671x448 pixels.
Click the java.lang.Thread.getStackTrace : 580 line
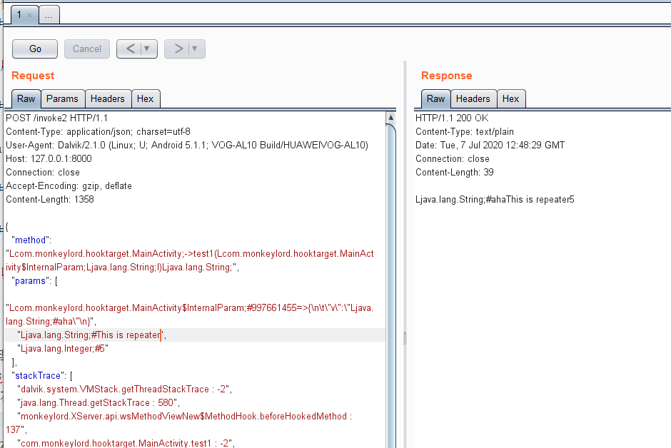pos(99,402)
